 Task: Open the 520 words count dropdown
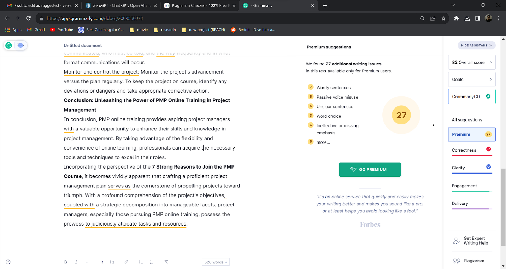coord(216,262)
